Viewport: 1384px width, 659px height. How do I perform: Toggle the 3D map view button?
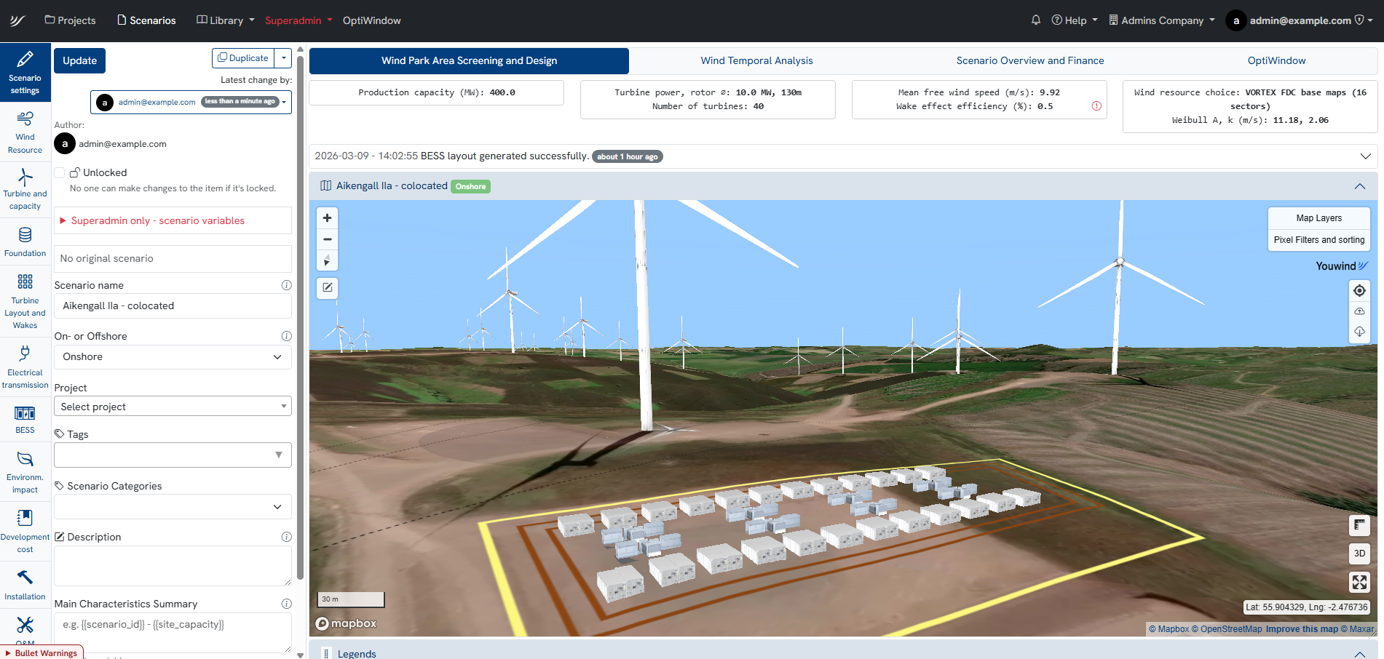[1359, 554]
